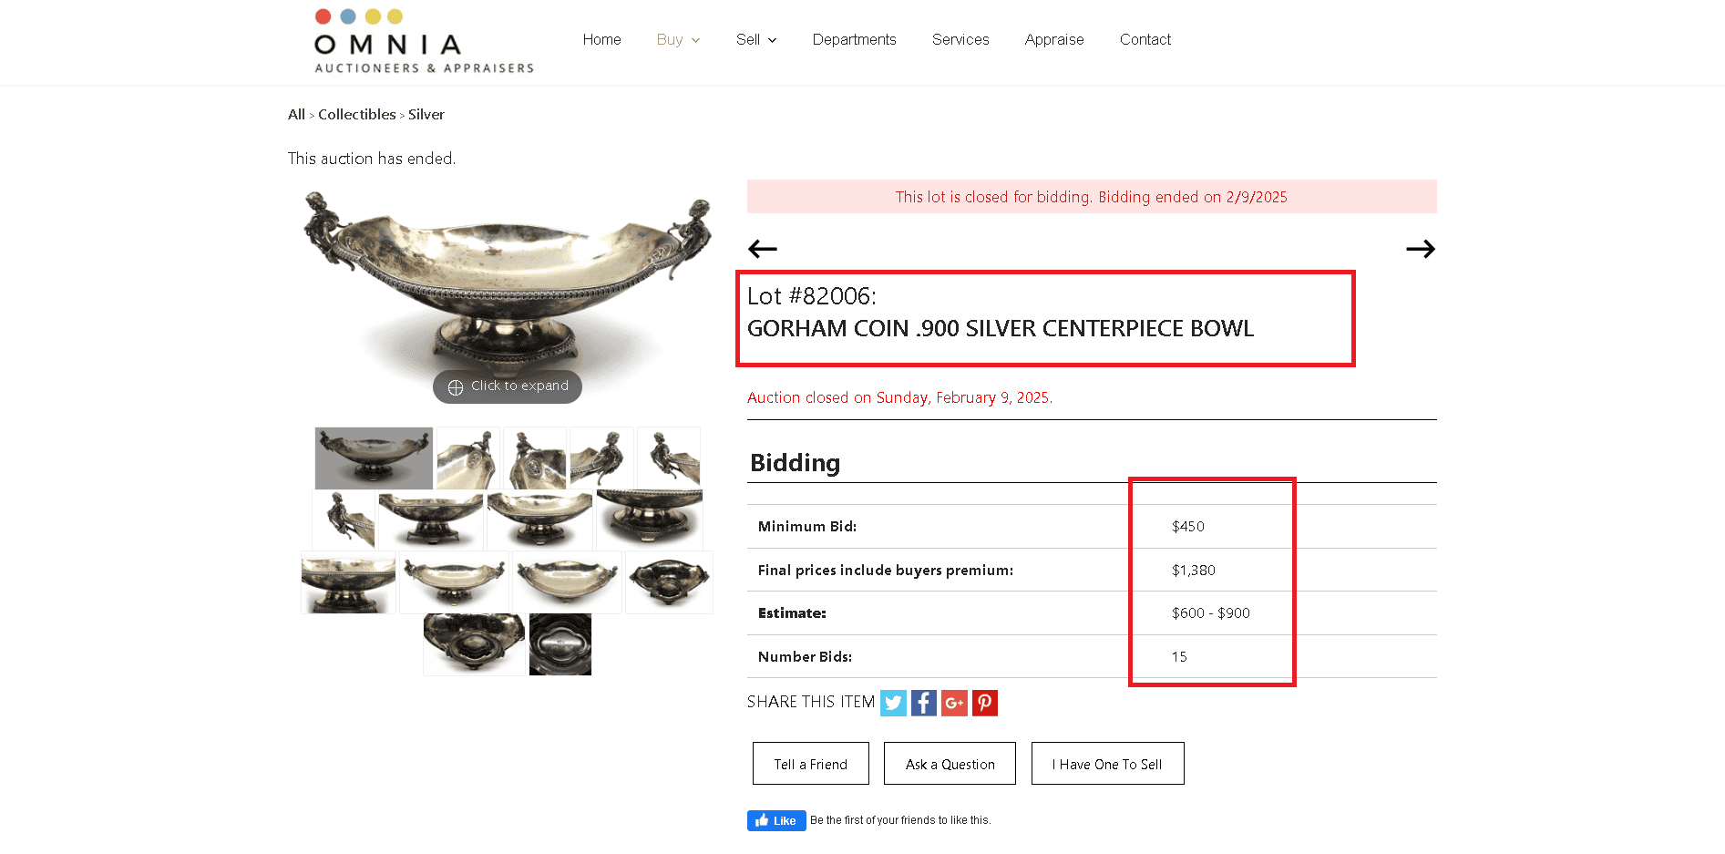Click the Facebook Like toggle
Image resolution: width=1725 pixels, height=854 pixels.
[x=775, y=819]
